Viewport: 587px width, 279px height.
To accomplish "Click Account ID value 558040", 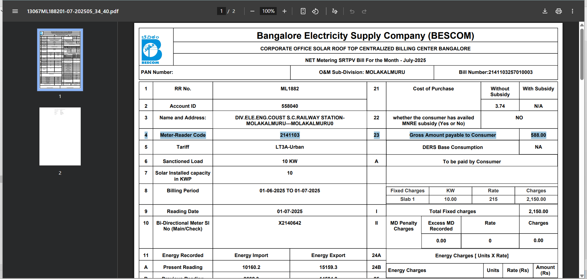I will (x=290, y=106).
